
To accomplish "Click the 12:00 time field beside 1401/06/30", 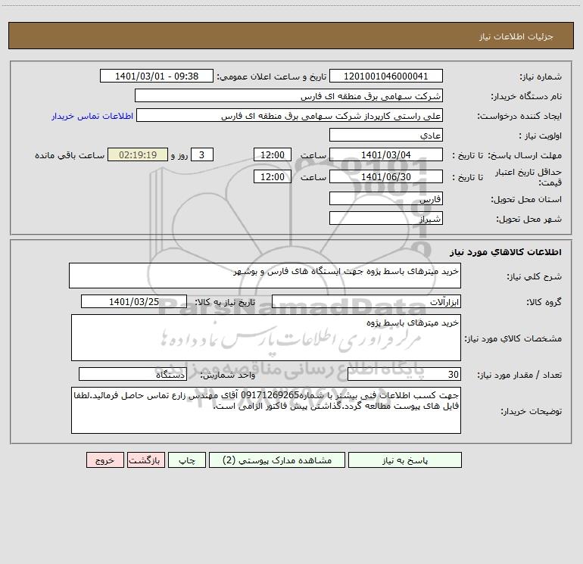I will pyautogui.click(x=272, y=176).
